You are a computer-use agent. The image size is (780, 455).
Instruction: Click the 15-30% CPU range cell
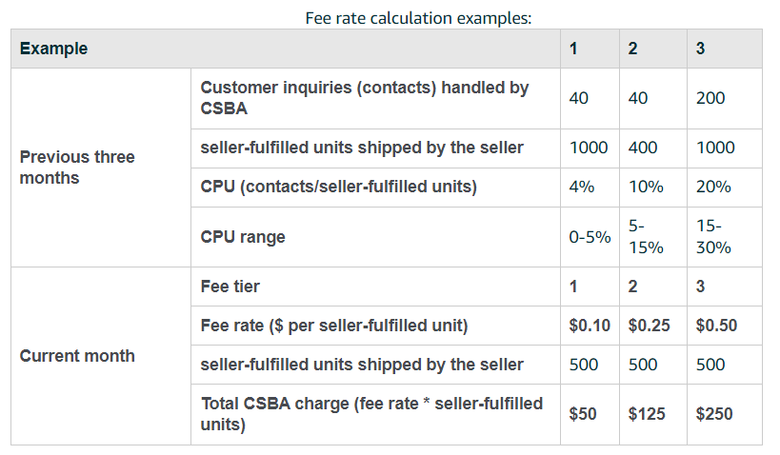click(713, 237)
